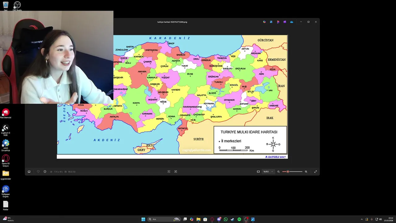The image size is (396, 223).
Task: Mark the image as favorite with heart
Action: pos(38,172)
